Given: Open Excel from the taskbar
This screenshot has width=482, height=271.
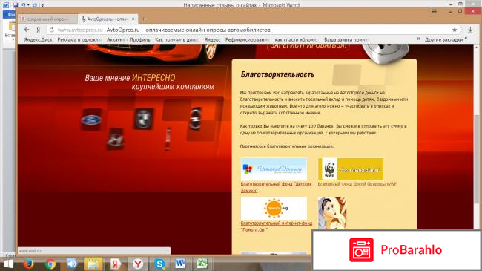Looking at the screenshot, I should [202, 264].
